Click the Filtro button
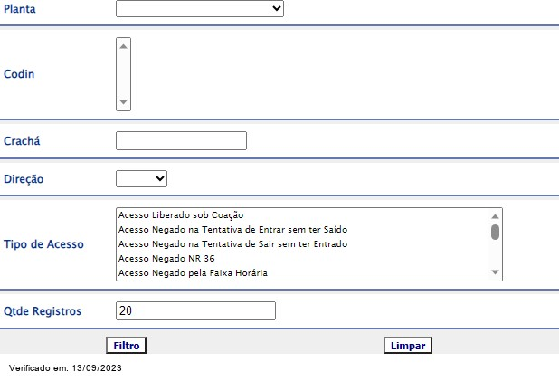The height and width of the screenshot is (381, 559). 127,346
